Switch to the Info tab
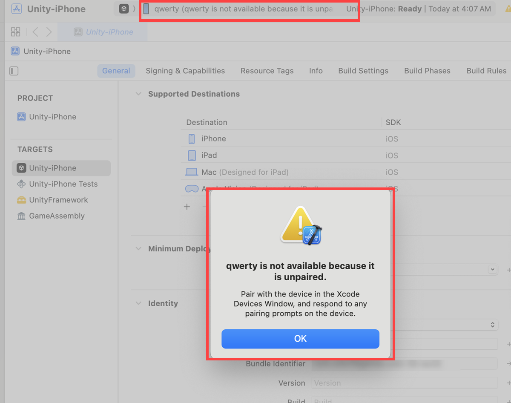This screenshot has width=511, height=403. (316, 71)
